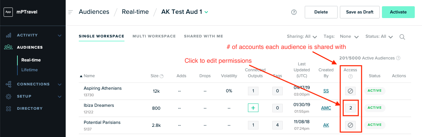Click the Activity bar chart icon in sidebar
Image resolution: width=422 pixels, height=137 pixels.
[9, 35]
